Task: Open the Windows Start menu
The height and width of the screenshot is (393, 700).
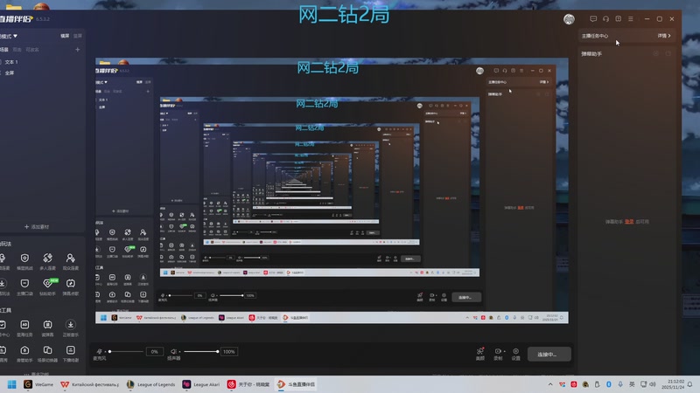Action: [12, 384]
